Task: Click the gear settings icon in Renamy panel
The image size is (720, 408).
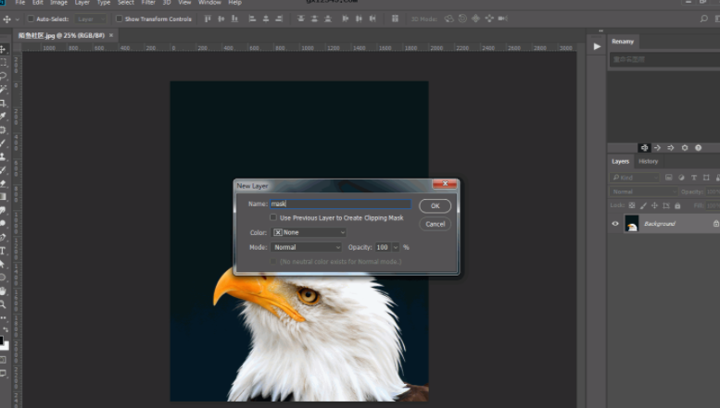Action: [x=685, y=148]
